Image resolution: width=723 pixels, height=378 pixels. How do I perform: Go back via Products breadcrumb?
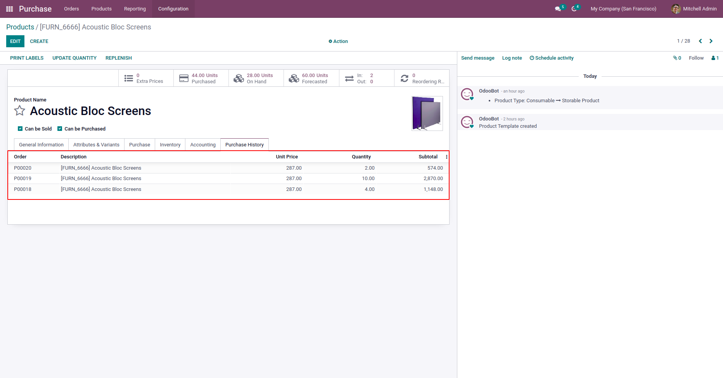(x=20, y=27)
